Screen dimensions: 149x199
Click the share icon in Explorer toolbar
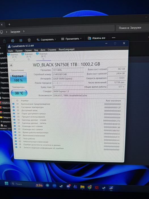[21, 40]
